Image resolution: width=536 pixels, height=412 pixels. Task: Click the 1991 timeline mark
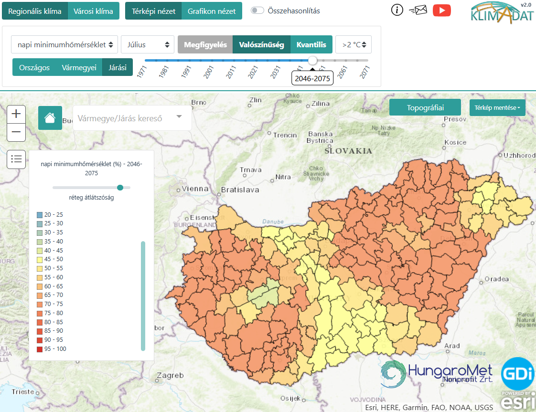186,72
